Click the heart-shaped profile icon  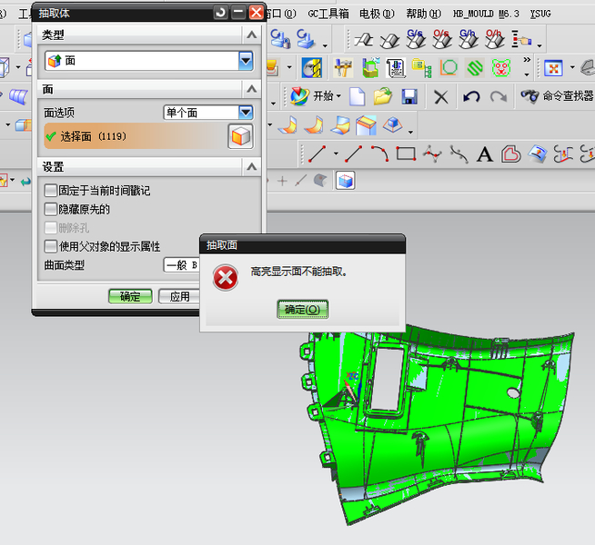click(x=510, y=154)
